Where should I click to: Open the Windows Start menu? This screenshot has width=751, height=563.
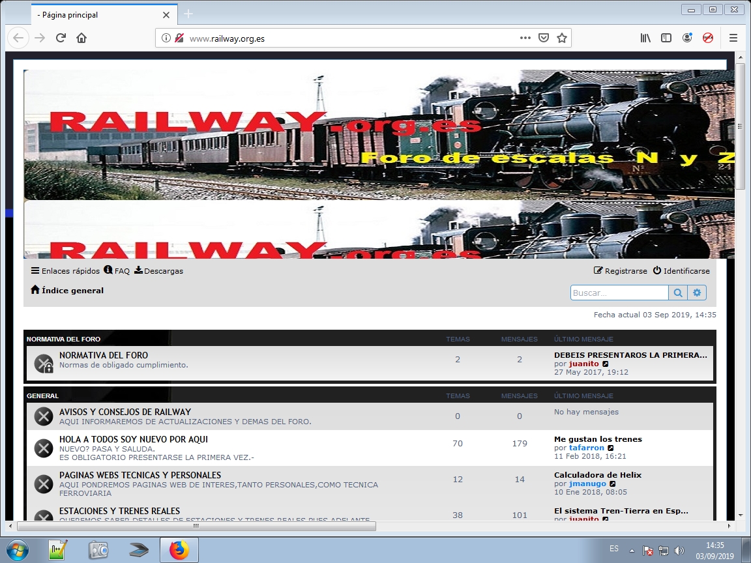(x=17, y=549)
